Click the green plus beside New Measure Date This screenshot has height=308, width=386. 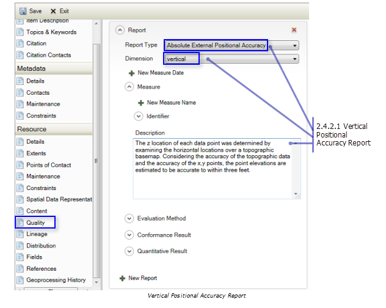pos(132,73)
